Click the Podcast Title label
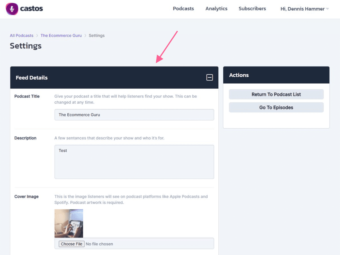Viewport: 340px width, 255px height. coord(27,96)
